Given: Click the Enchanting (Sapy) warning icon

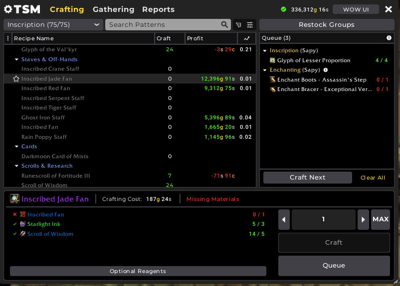Looking at the screenshot, I should [x=326, y=70].
